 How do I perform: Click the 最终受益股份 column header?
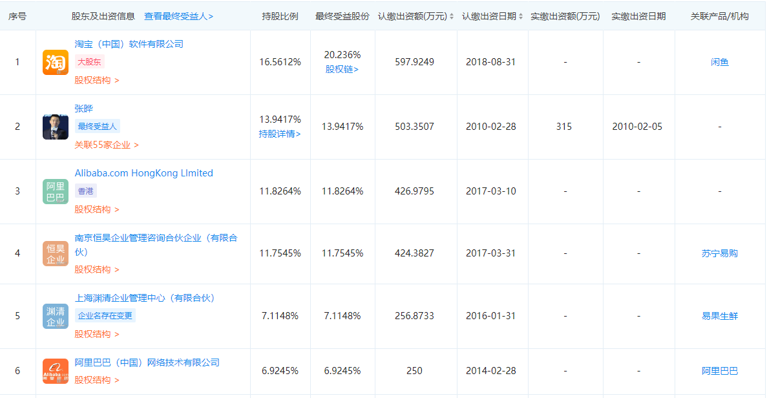[342, 16]
